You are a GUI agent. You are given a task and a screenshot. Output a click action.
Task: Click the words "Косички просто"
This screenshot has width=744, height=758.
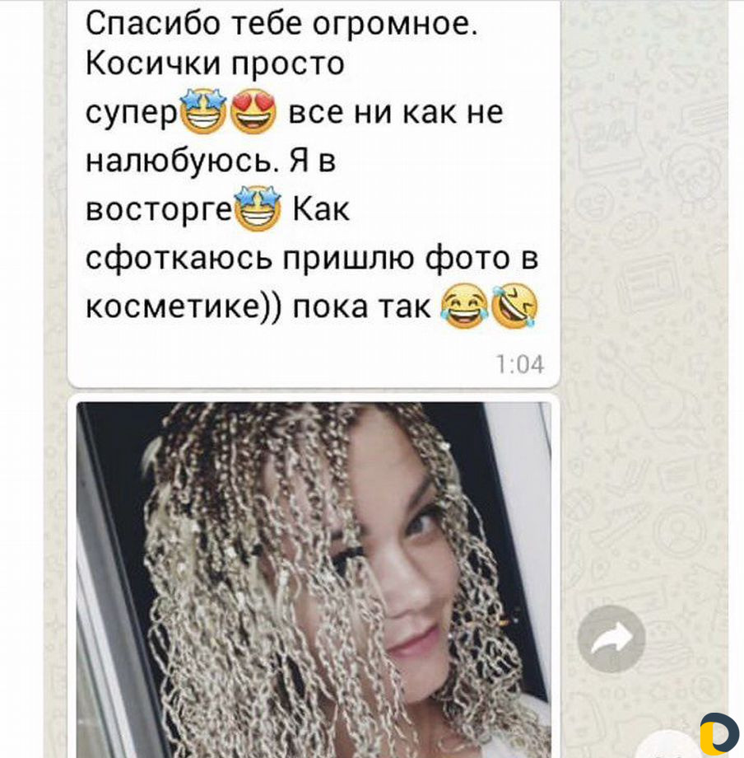[x=215, y=63]
